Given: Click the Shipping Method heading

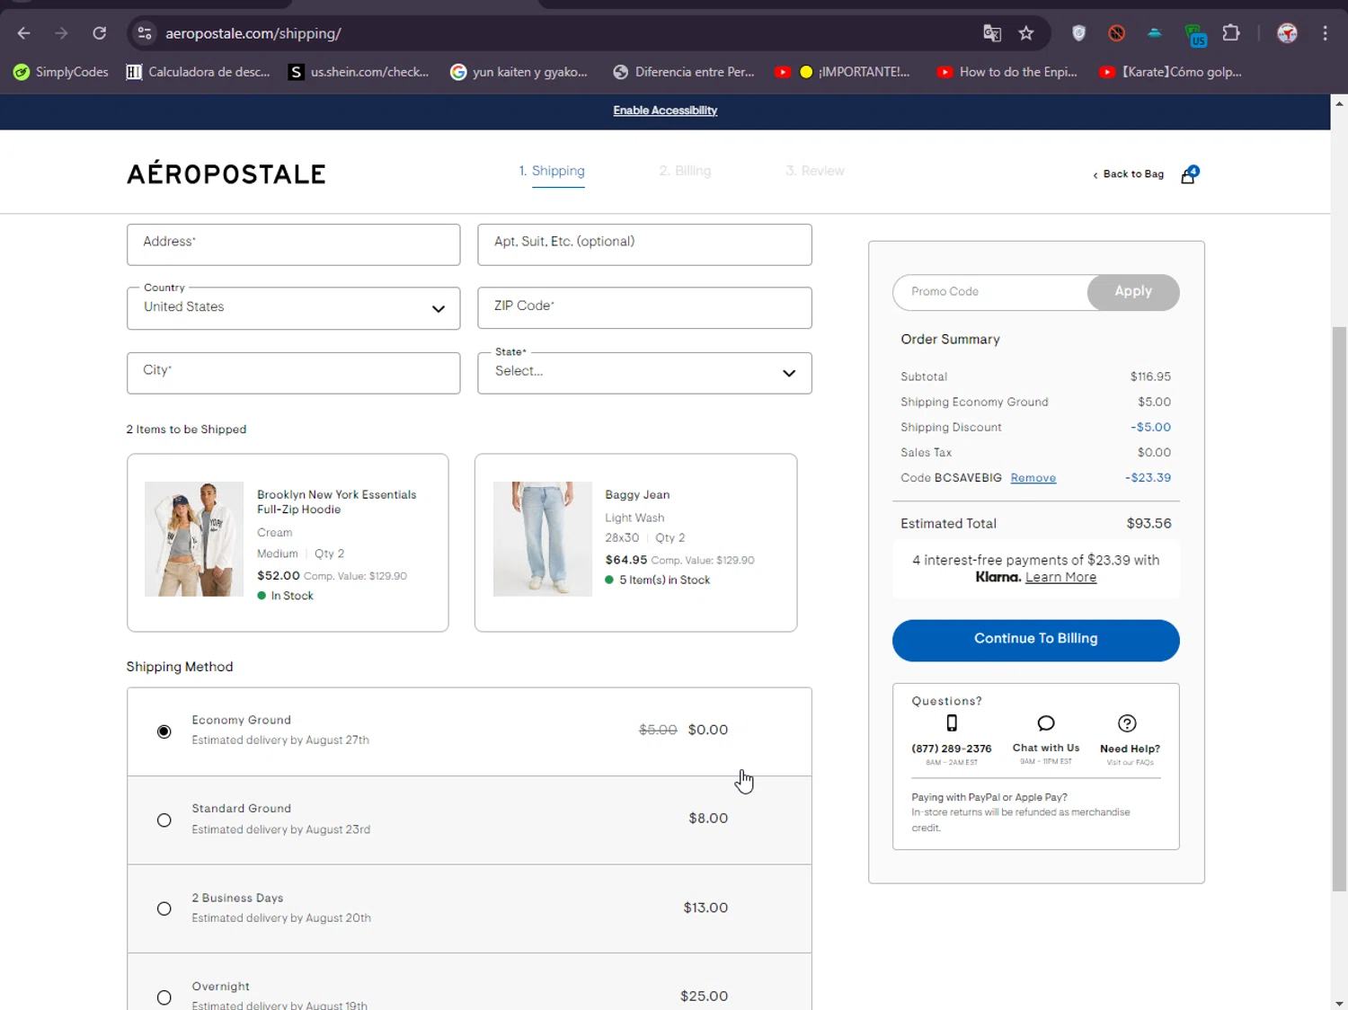Looking at the screenshot, I should coord(180,667).
